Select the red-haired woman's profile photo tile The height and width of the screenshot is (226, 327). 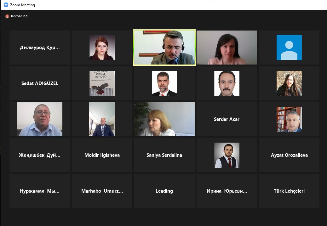(x=102, y=48)
